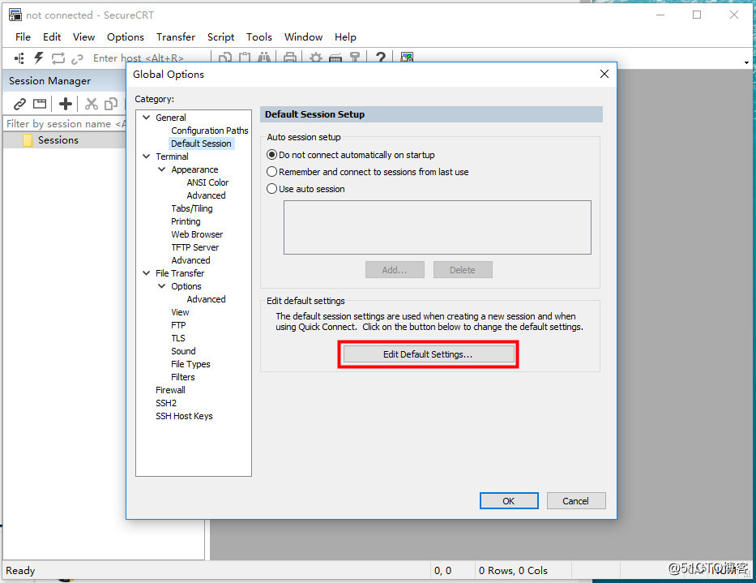The width and height of the screenshot is (756, 583).
Task: Select ANSI Color in category tree
Action: (x=207, y=182)
